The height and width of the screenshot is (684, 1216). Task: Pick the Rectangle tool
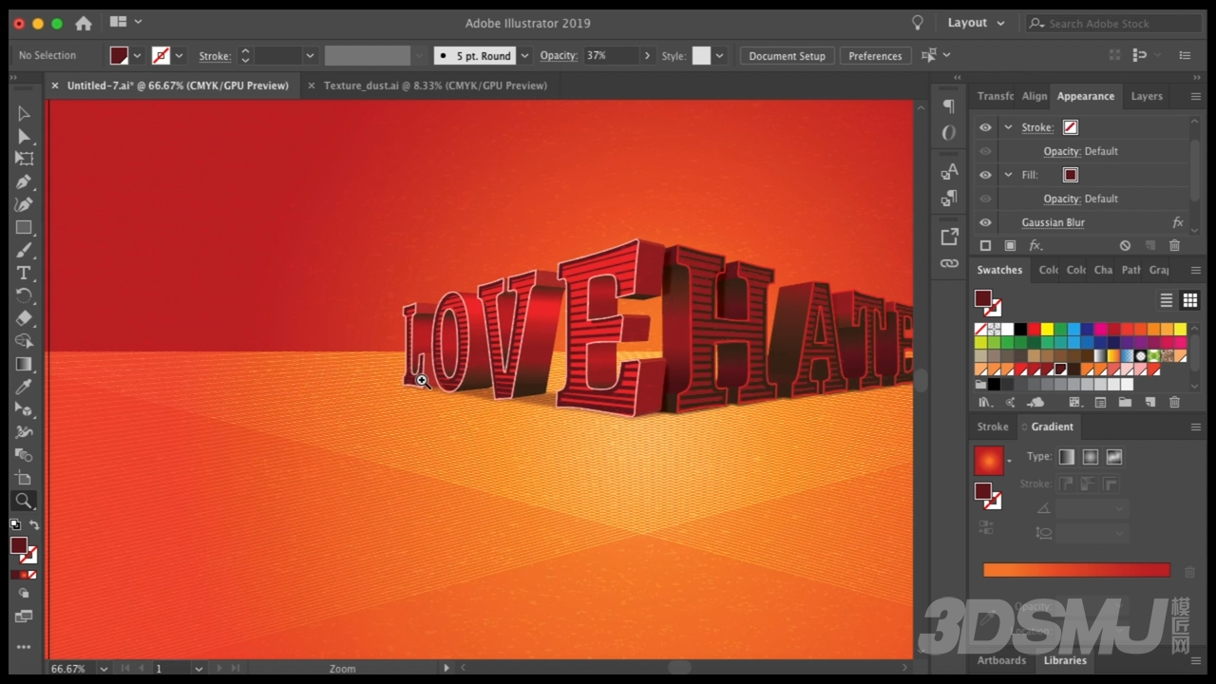tap(24, 227)
